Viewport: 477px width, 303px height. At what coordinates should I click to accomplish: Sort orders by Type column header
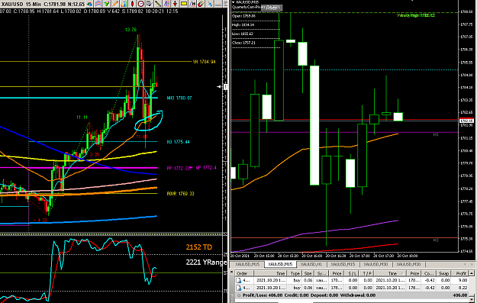[x=295, y=273]
